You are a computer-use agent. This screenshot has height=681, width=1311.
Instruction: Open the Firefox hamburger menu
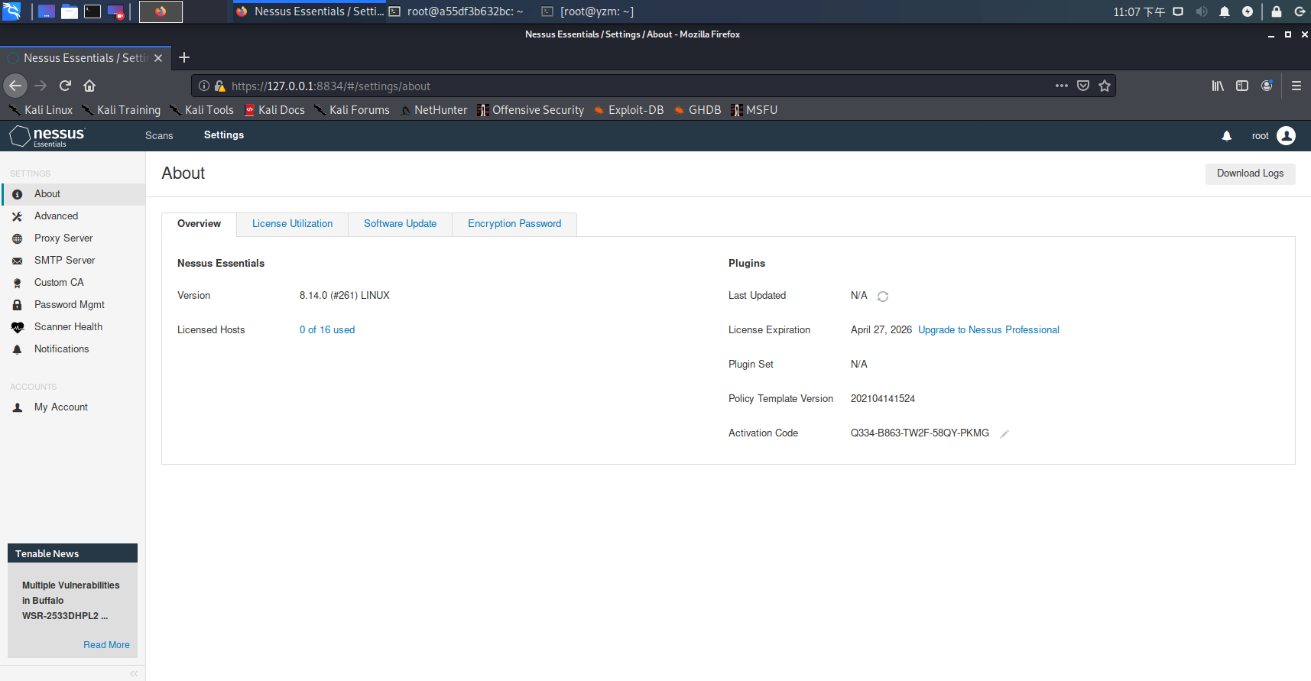1296,86
